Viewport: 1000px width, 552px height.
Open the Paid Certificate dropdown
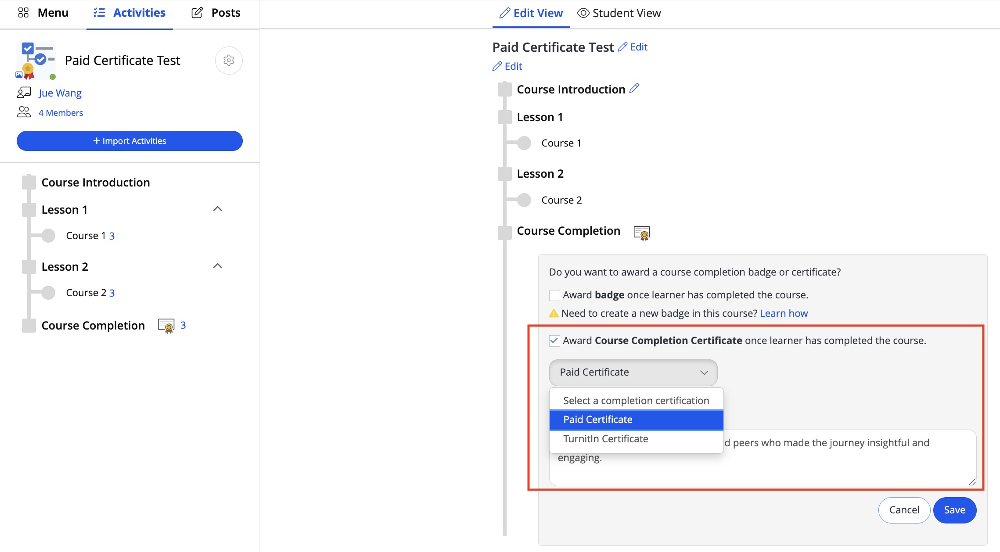633,373
